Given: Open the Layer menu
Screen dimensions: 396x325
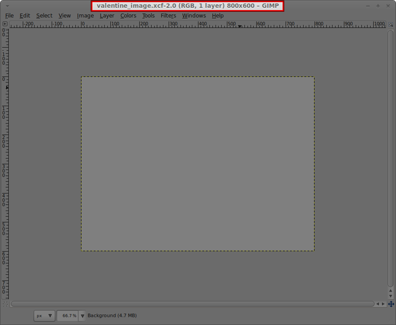Looking at the screenshot, I should (x=107, y=15).
